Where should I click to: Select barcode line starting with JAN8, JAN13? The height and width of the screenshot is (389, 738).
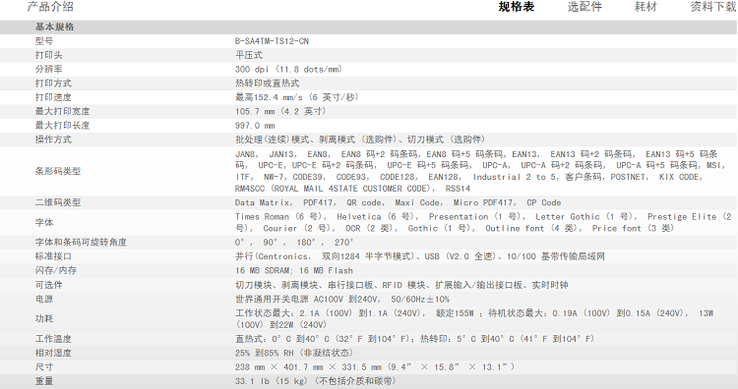[476, 154]
